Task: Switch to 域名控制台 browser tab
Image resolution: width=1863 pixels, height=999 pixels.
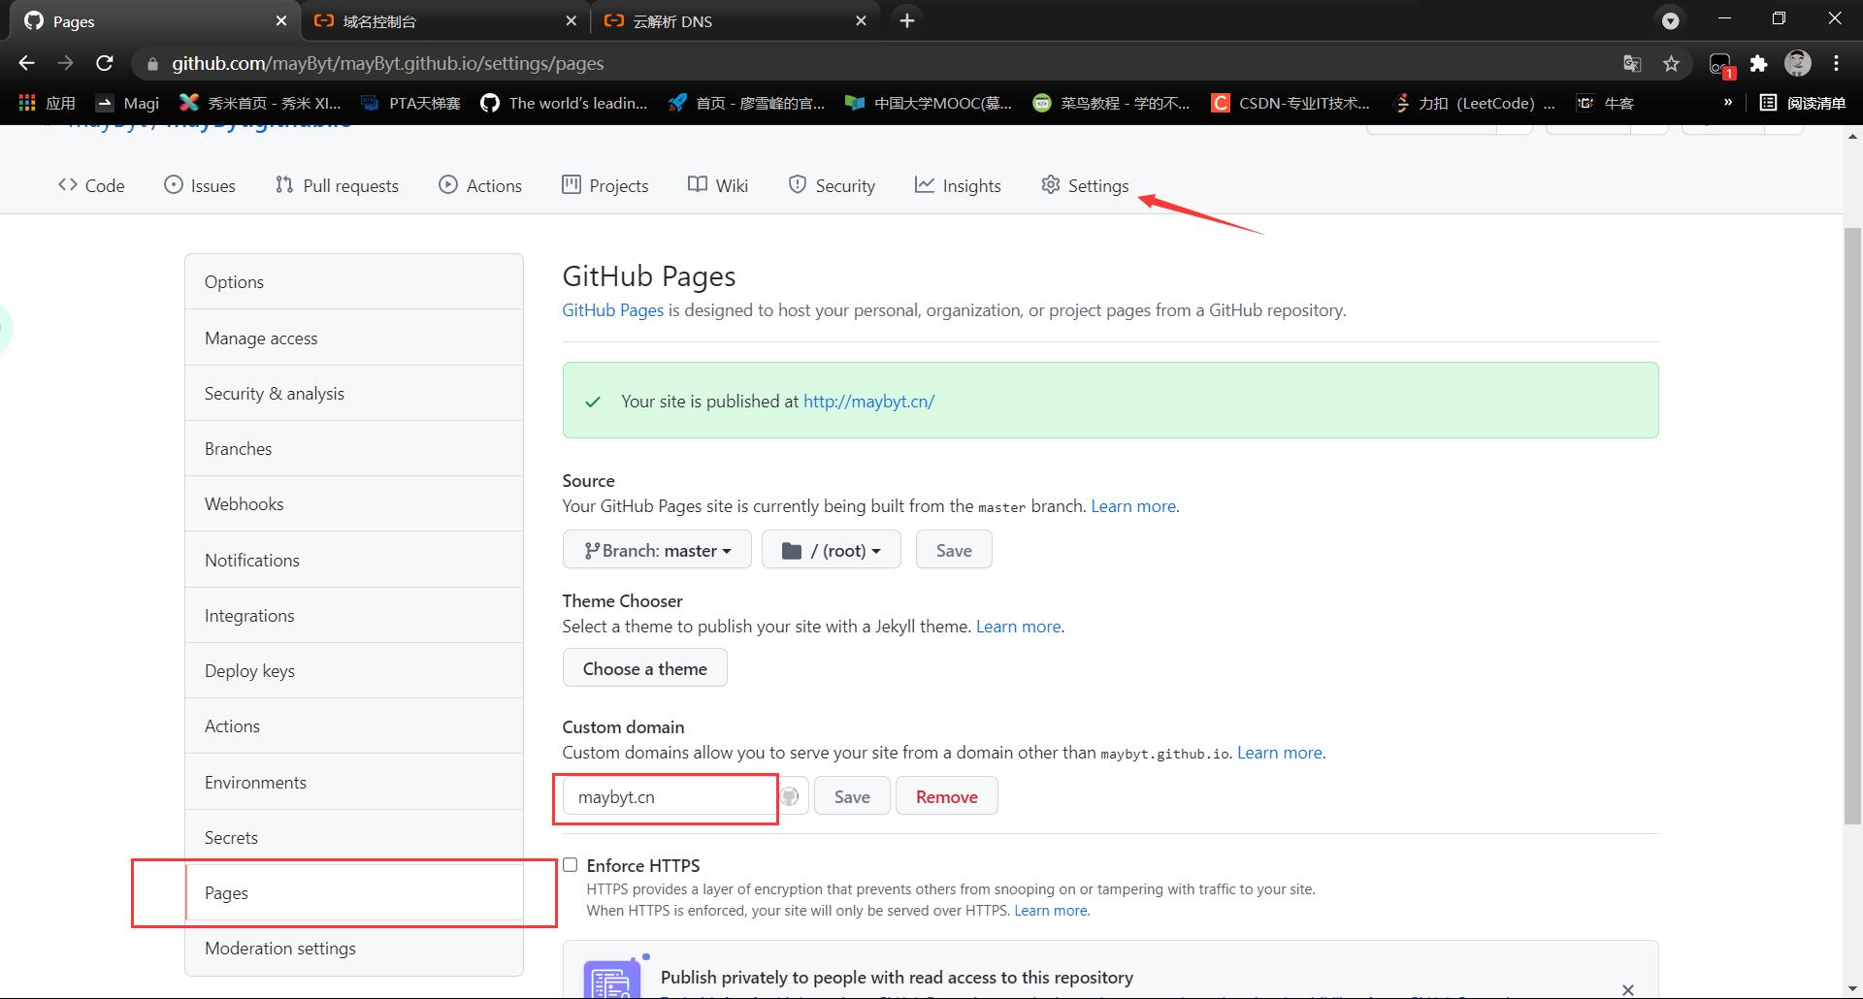Action: pos(446,20)
